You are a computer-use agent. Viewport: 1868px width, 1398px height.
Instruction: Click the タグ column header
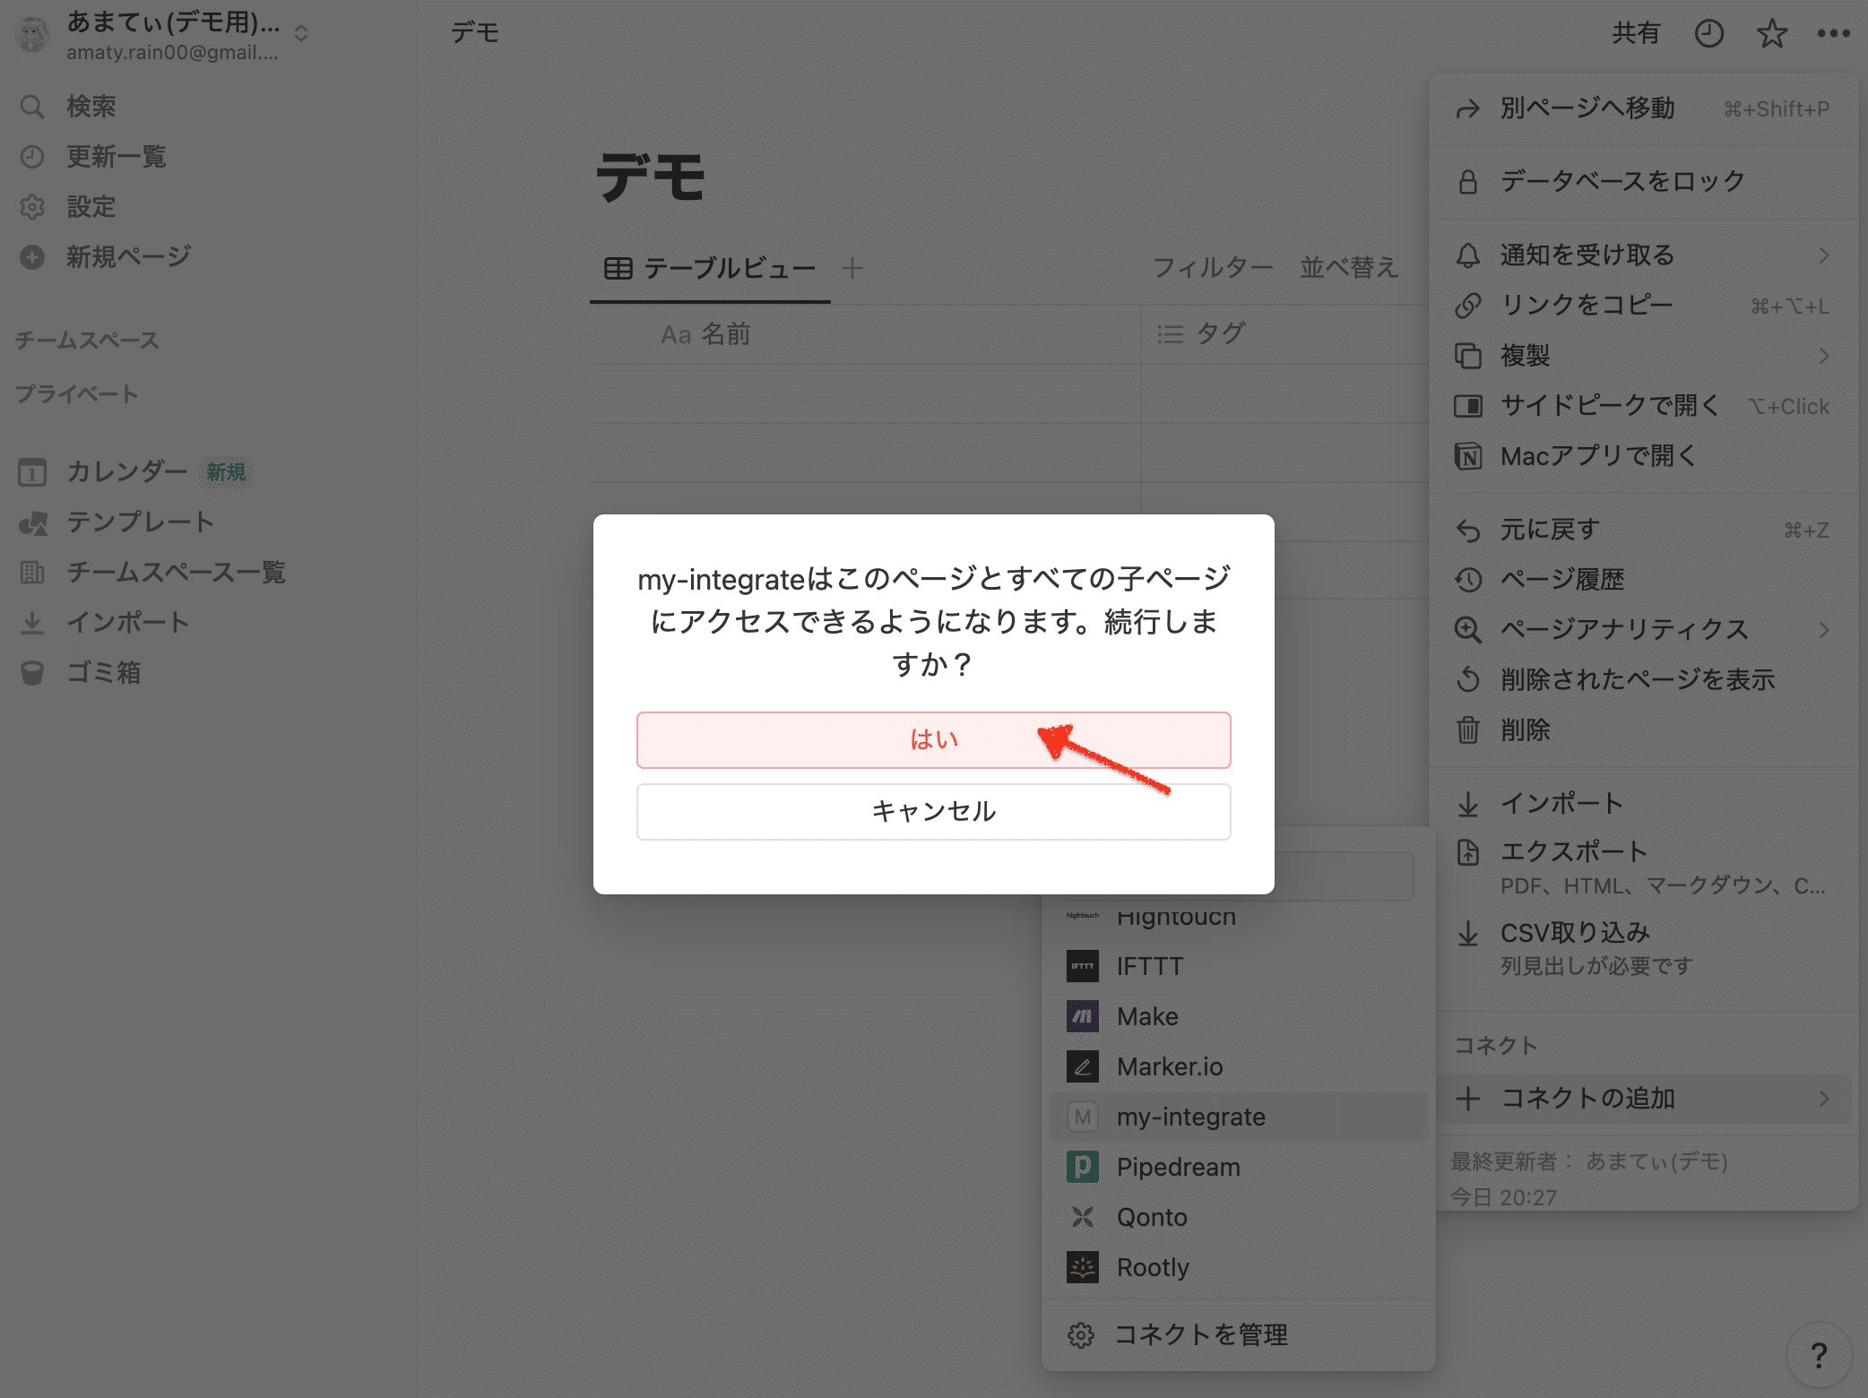(x=1284, y=334)
